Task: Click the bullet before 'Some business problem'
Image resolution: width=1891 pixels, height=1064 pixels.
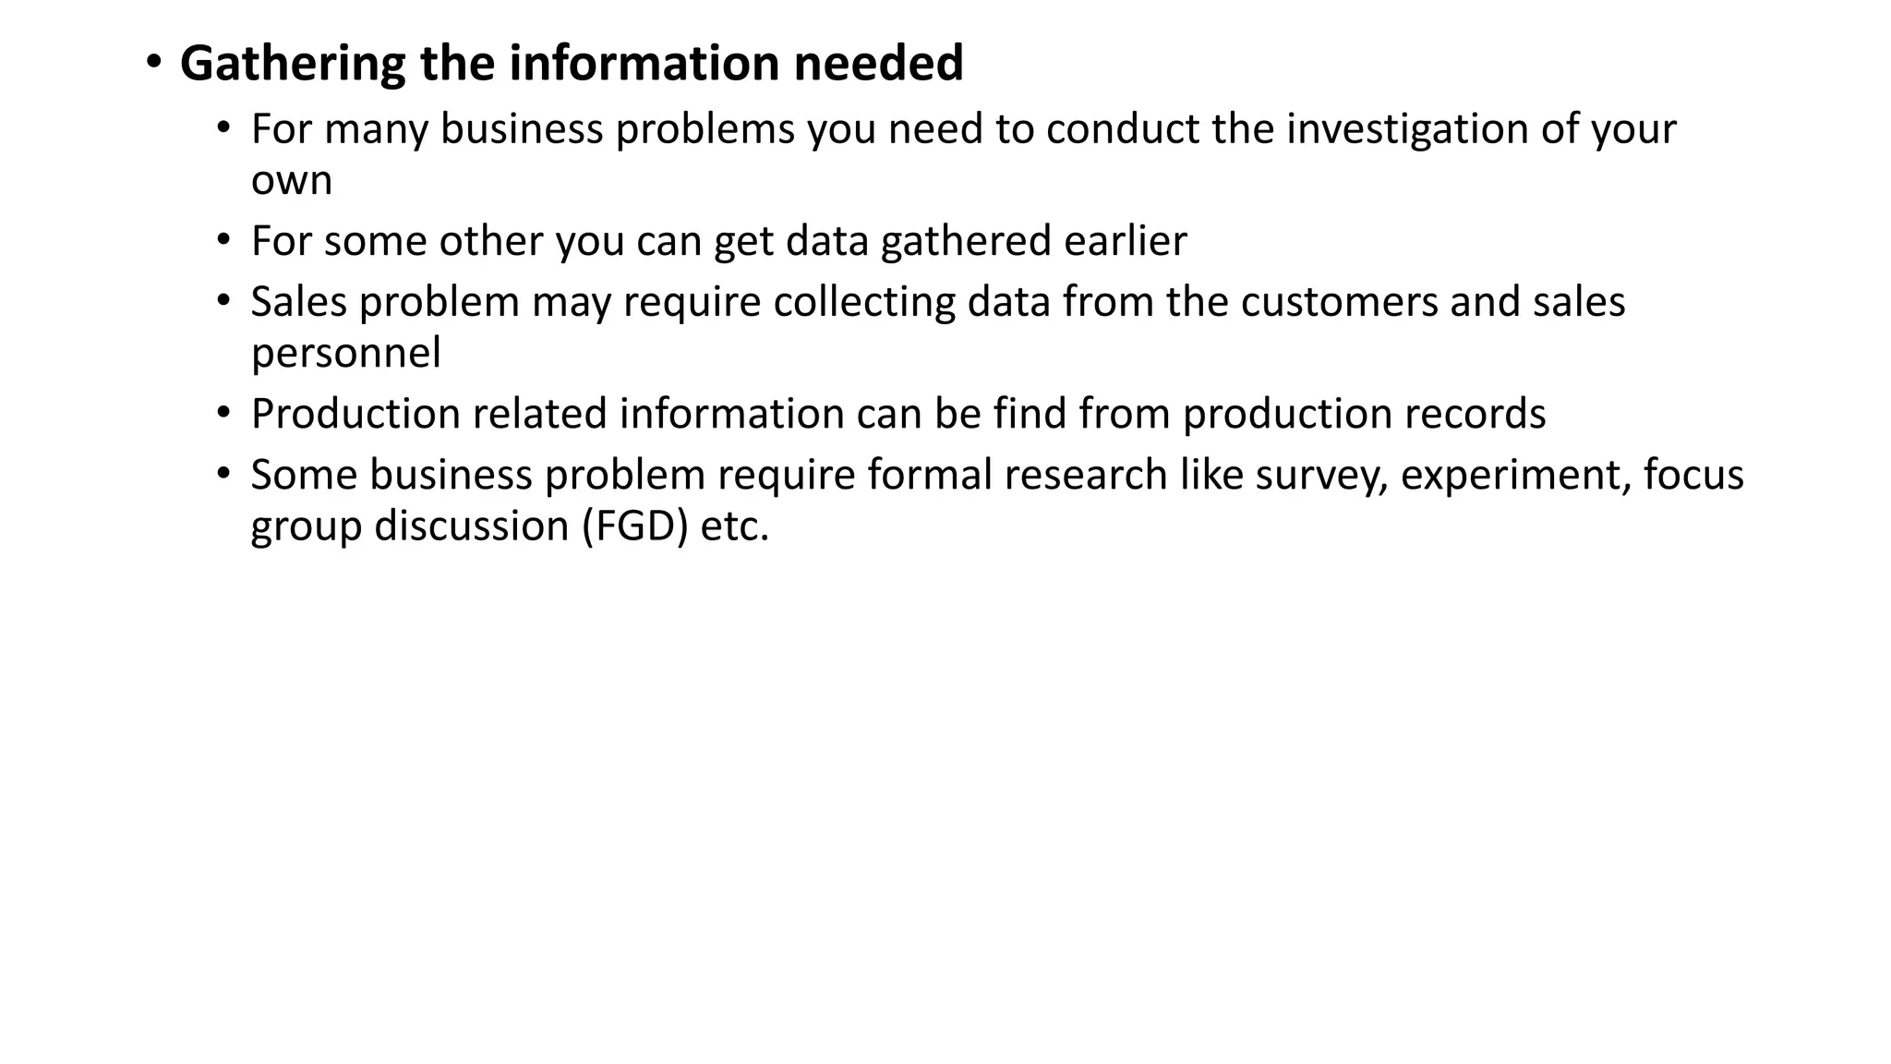Action: pyautogui.click(x=223, y=475)
